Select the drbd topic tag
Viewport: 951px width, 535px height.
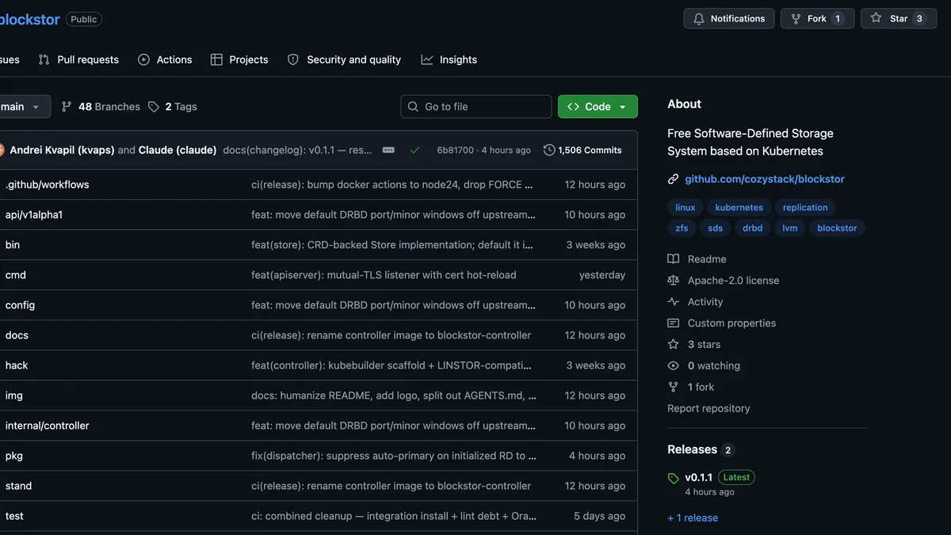tap(753, 228)
